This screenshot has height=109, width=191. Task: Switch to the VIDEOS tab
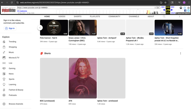pyautogui.click(x=62, y=16)
